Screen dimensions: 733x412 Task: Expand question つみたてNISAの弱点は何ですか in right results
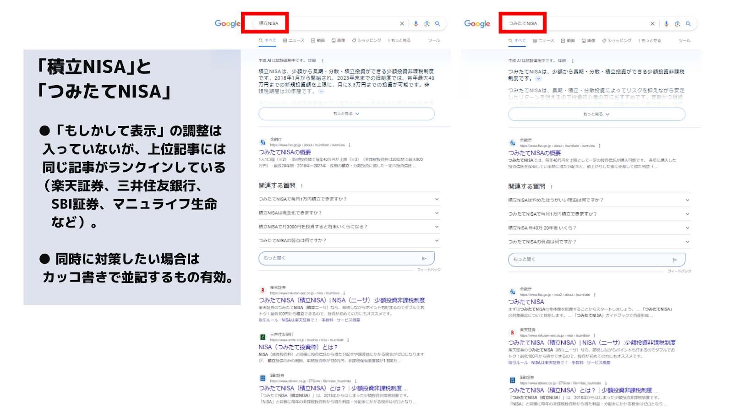click(x=599, y=242)
